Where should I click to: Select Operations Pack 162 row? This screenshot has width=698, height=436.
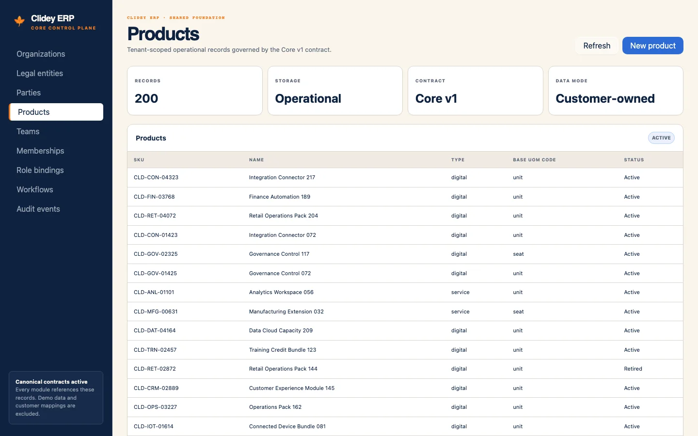pyautogui.click(x=405, y=407)
